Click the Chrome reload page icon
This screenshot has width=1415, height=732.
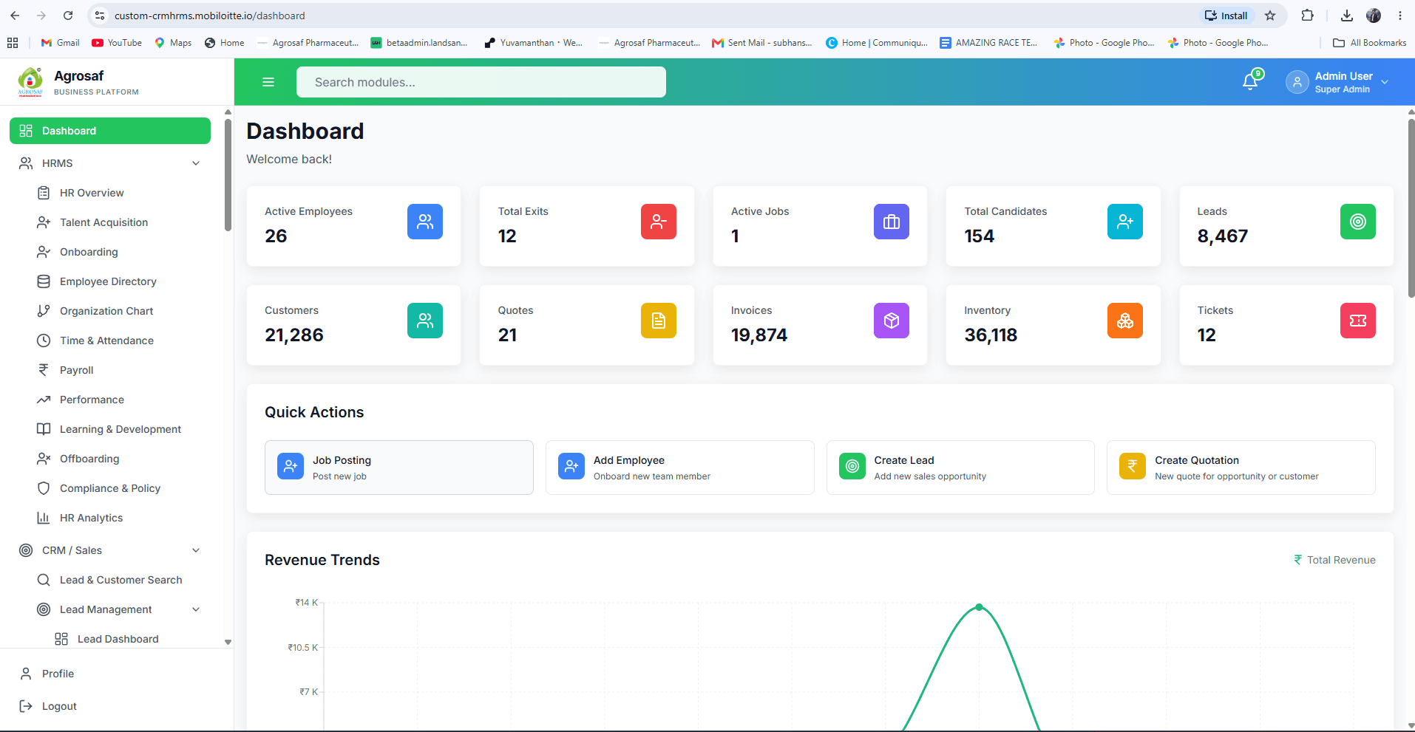(x=68, y=16)
